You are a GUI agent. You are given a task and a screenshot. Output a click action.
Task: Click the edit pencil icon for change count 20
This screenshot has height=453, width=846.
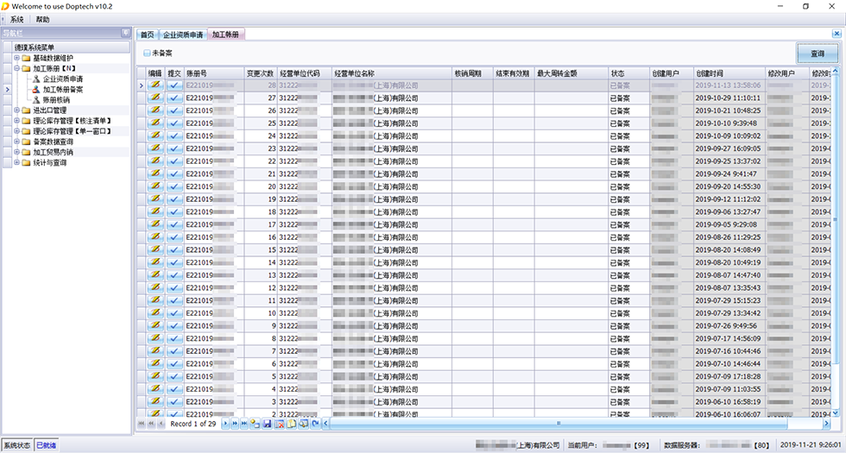[155, 186]
